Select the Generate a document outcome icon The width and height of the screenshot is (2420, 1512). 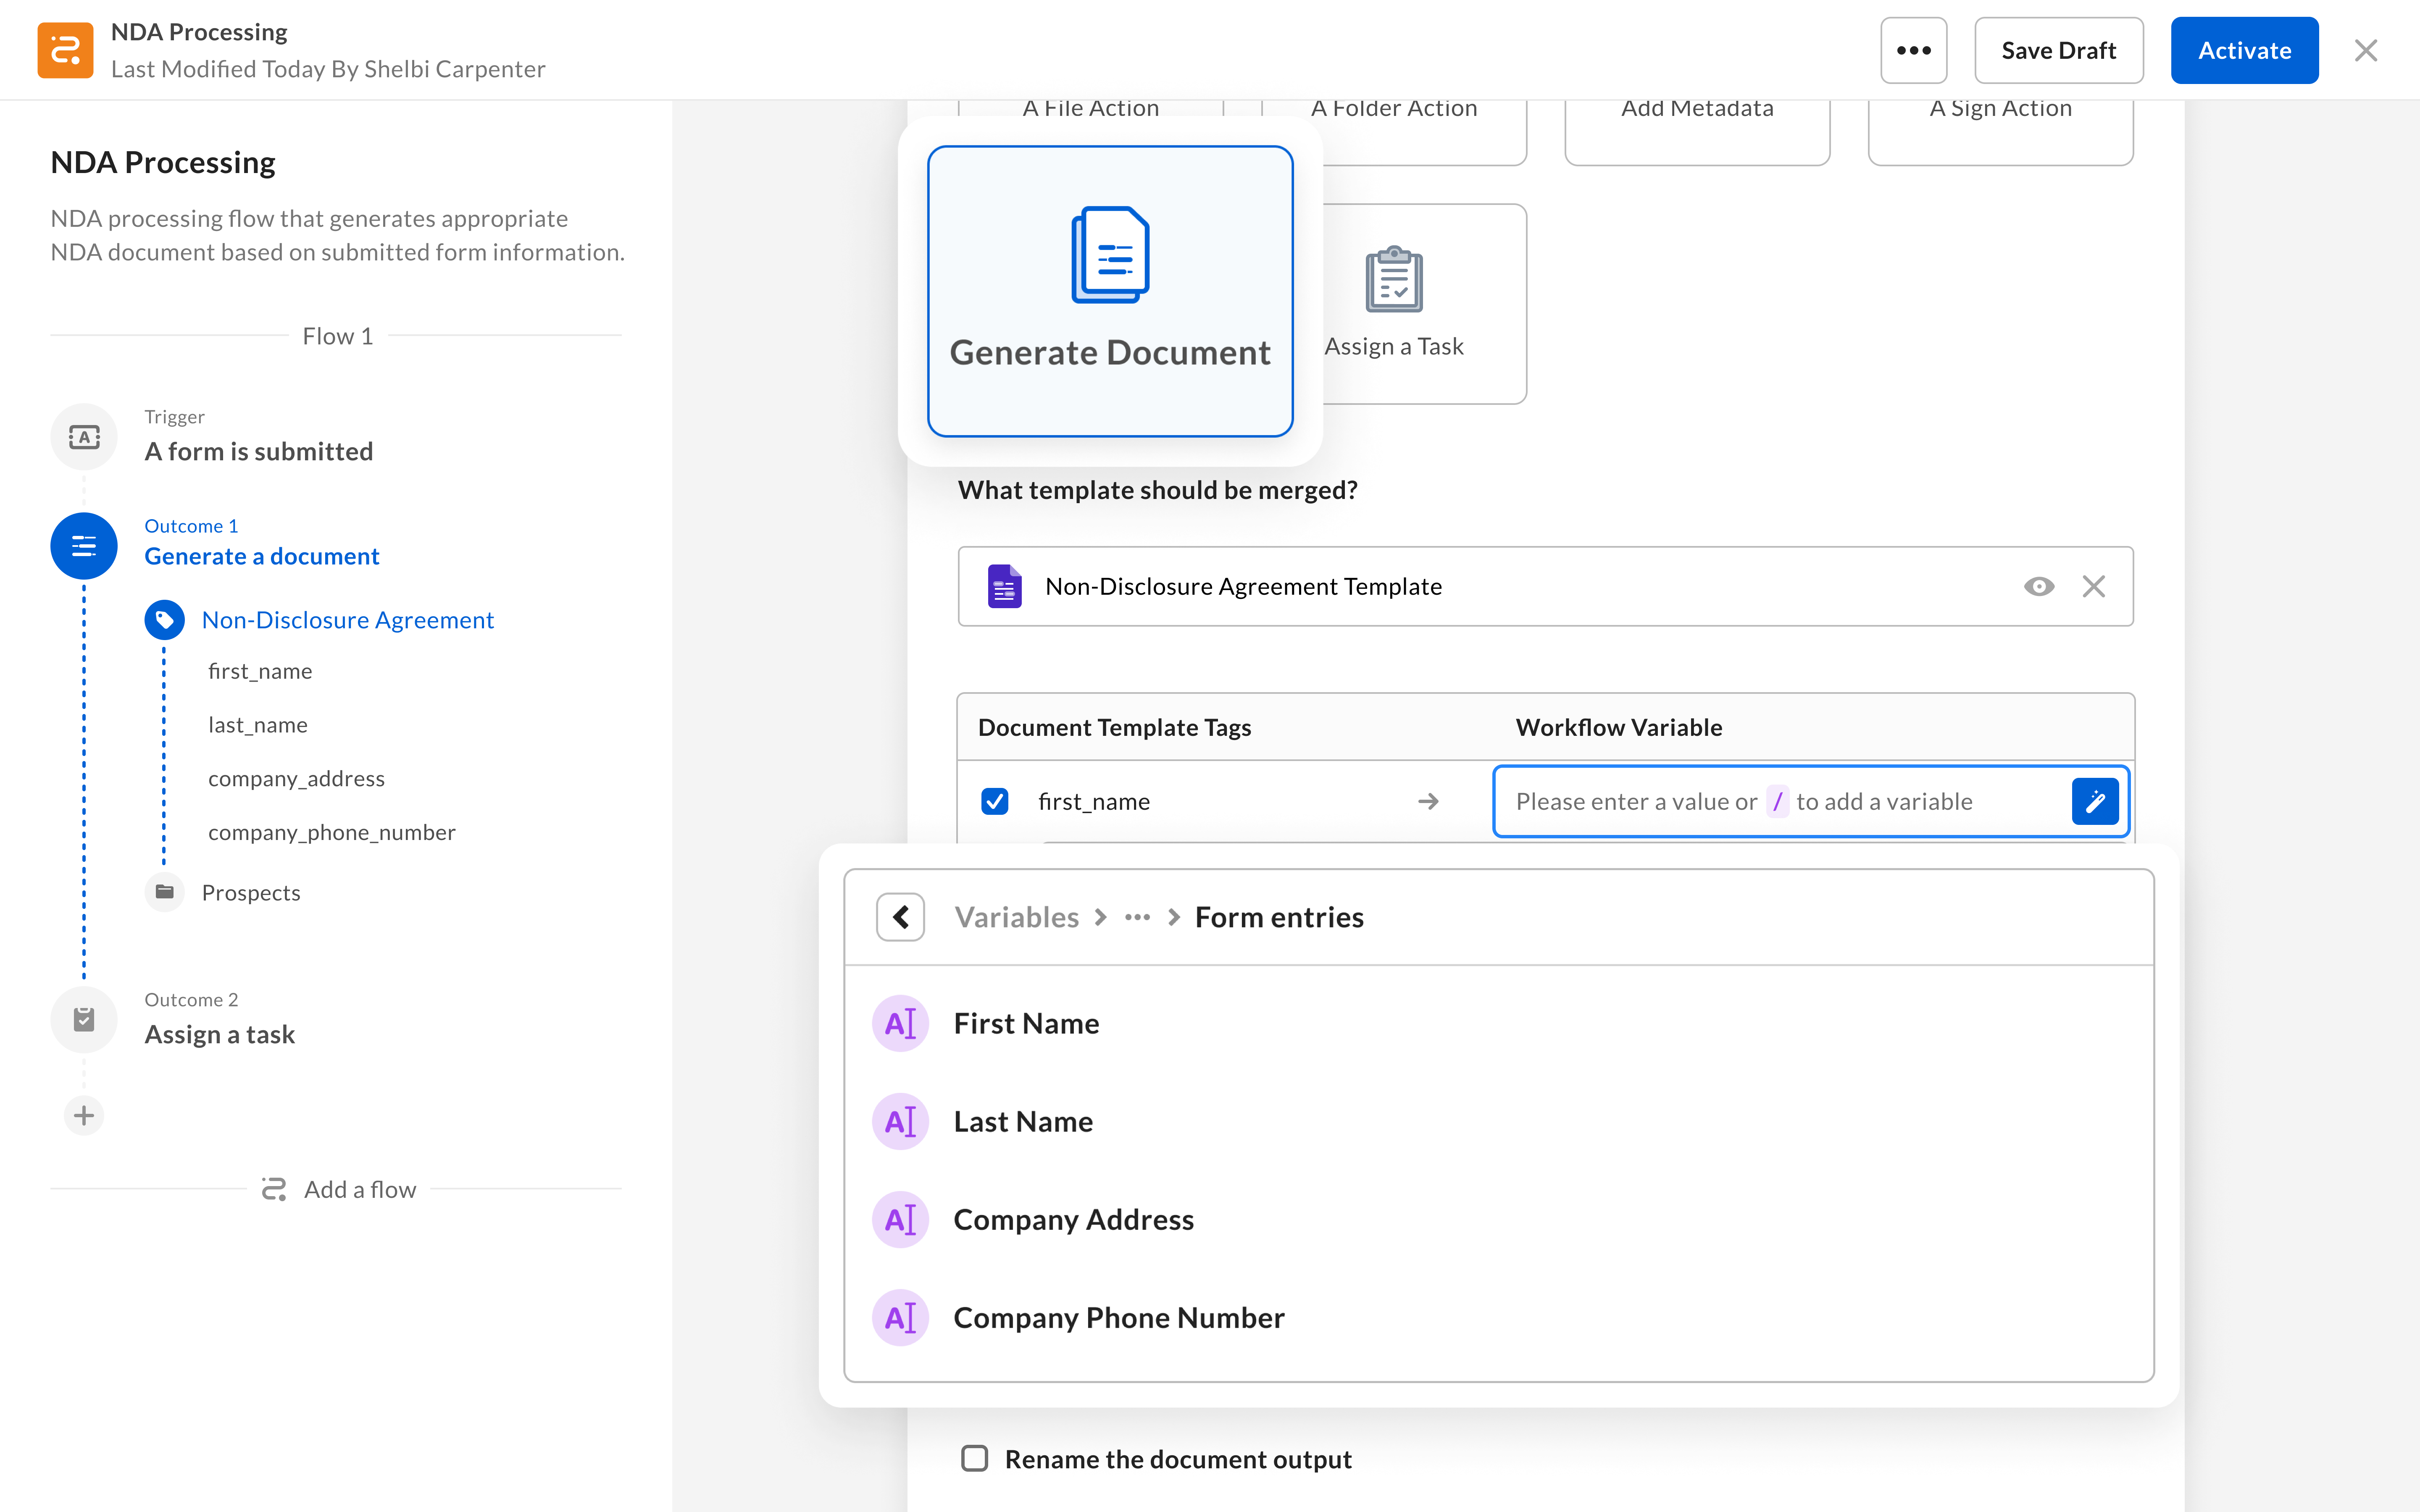84,546
